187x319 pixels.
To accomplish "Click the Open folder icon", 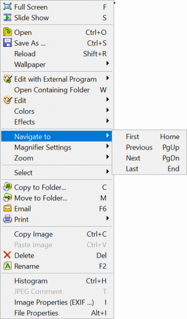I will click(7, 32).
